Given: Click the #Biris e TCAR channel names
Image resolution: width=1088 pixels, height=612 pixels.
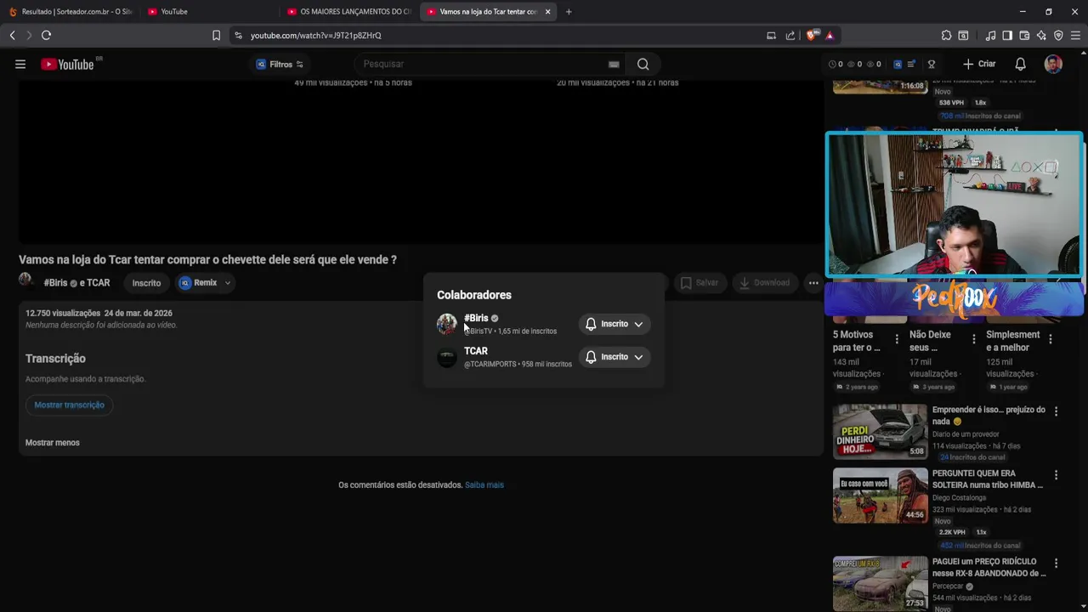Looking at the screenshot, I should click(x=76, y=283).
